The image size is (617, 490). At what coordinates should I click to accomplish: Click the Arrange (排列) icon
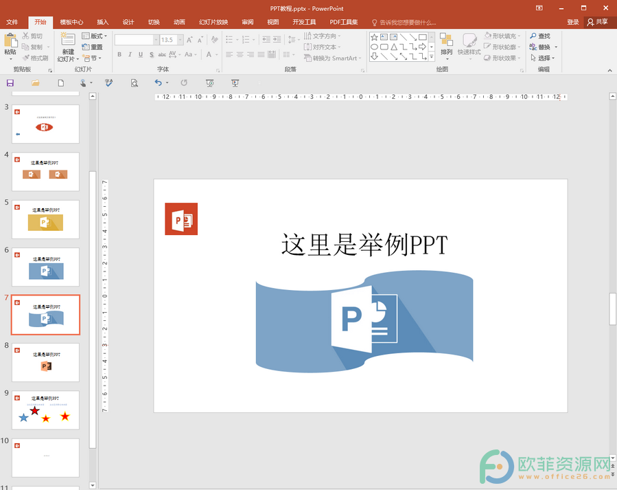click(446, 40)
